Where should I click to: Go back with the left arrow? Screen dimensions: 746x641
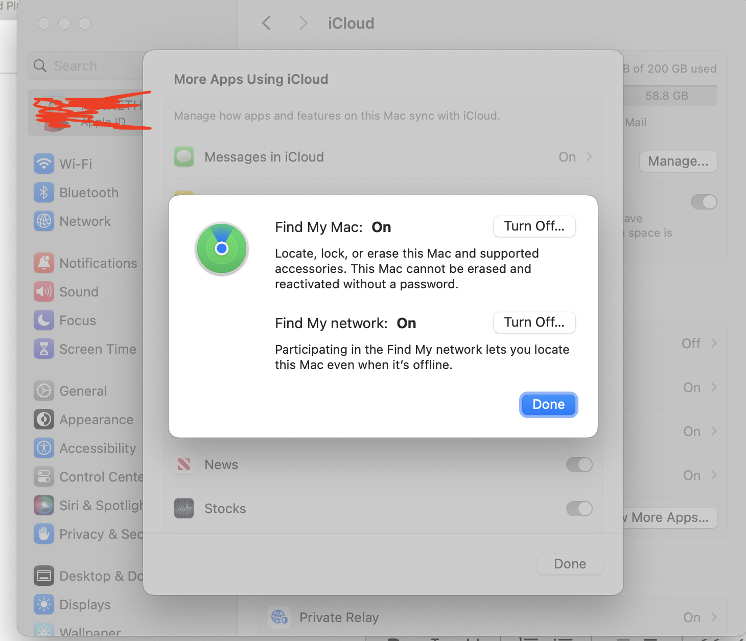click(266, 23)
